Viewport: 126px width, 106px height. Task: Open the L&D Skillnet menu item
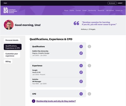click(x=110, y=10)
